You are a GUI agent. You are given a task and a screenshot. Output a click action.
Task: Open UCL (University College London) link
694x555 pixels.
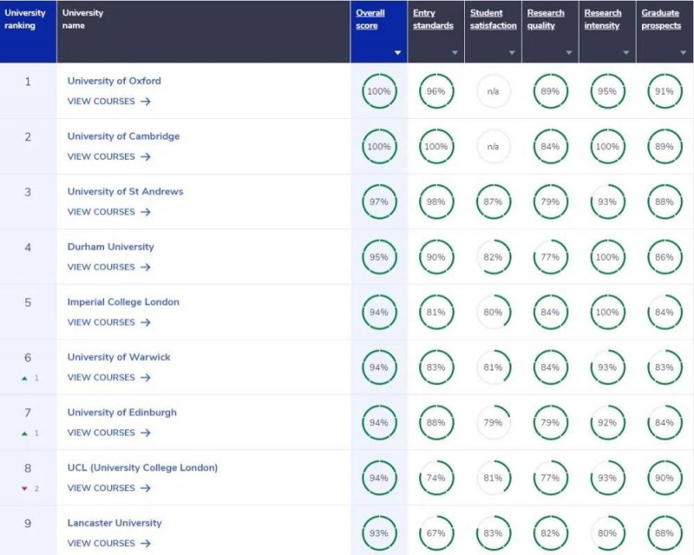142,467
